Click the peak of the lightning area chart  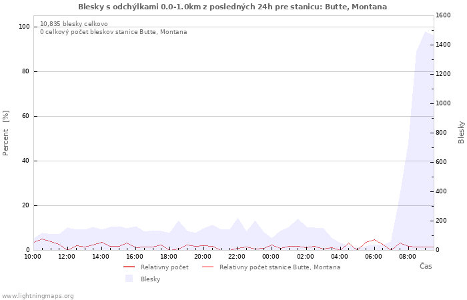click(426, 32)
